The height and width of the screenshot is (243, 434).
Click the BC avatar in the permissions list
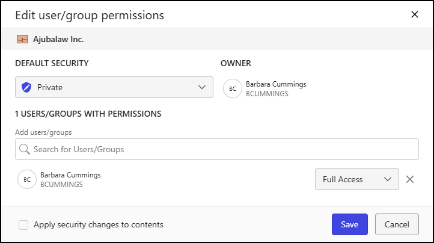tap(26, 179)
